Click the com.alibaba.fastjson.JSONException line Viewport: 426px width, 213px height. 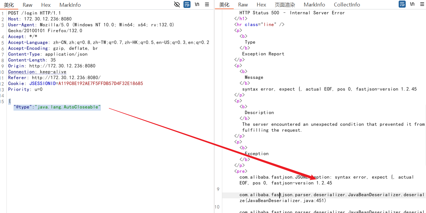tap(327, 177)
